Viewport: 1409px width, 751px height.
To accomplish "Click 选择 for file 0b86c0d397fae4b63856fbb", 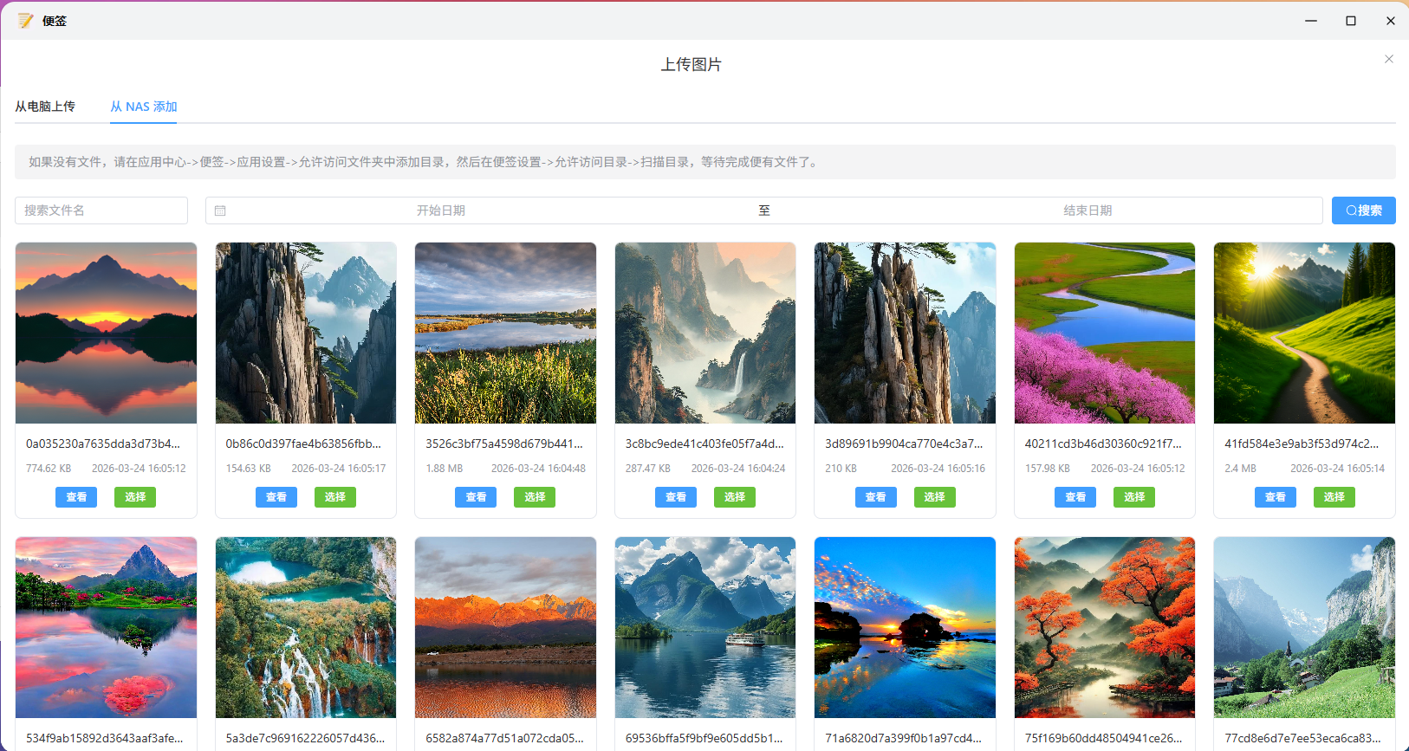I will click(x=335, y=497).
